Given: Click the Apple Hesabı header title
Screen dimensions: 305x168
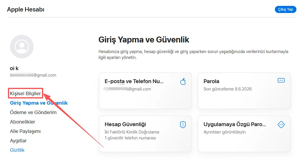Looking at the screenshot, I should click(x=26, y=9).
